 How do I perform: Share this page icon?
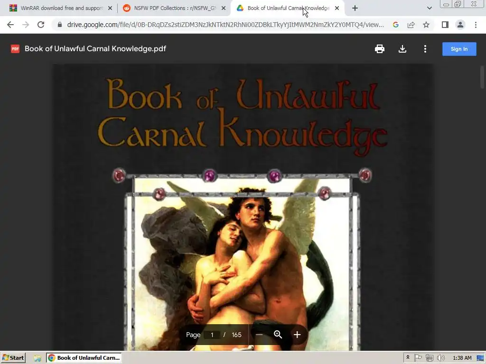[411, 25]
